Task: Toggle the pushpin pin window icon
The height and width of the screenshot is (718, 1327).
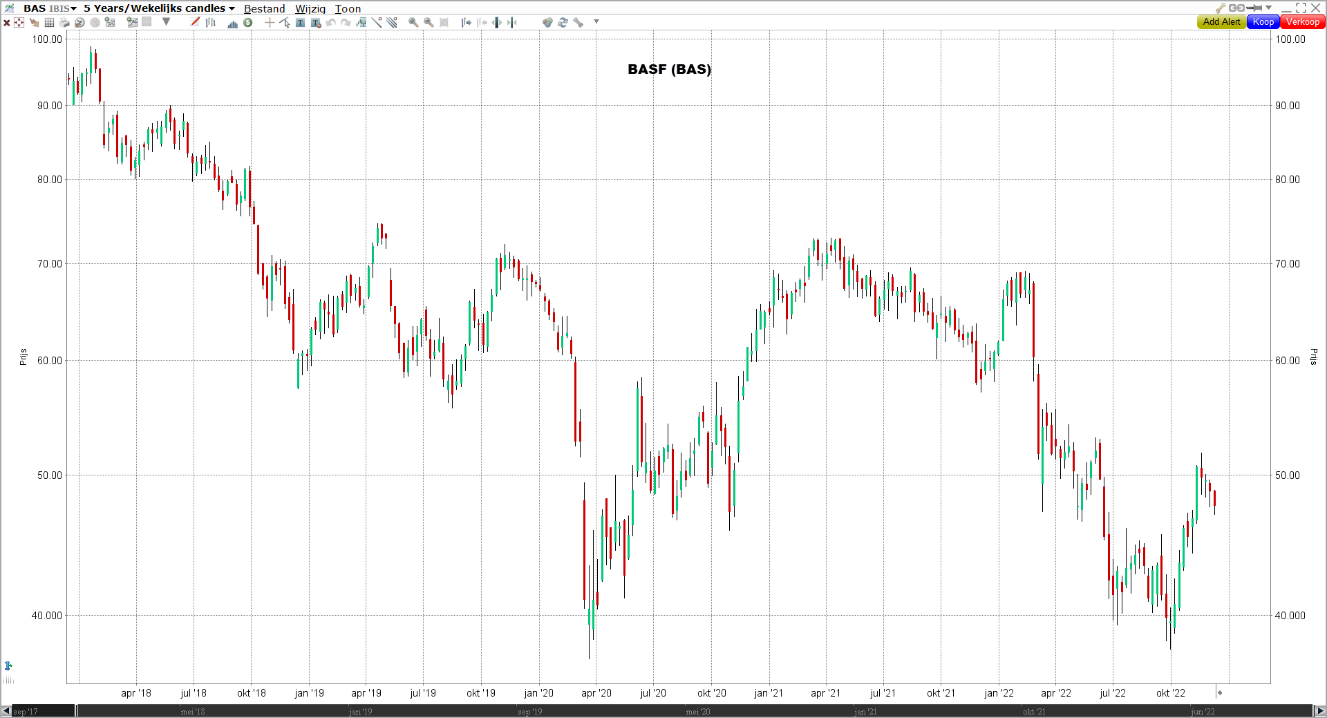Action: coord(1254,8)
